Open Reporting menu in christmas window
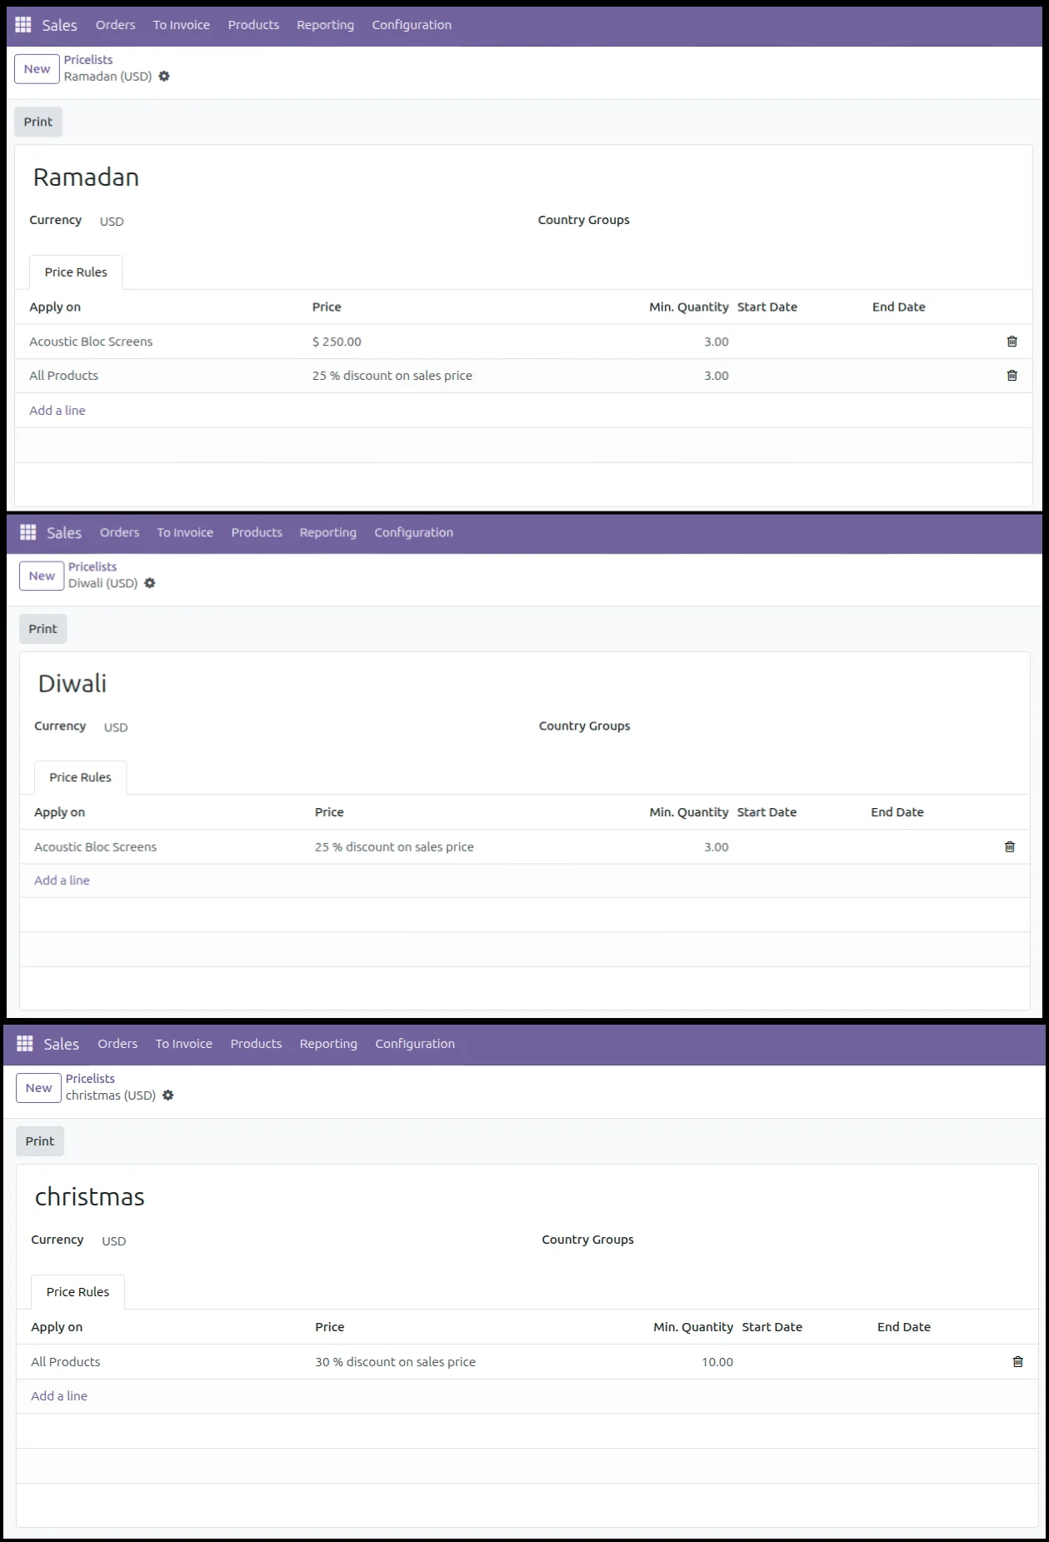The image size is (1049, 1542). [x=328, y=1044]
